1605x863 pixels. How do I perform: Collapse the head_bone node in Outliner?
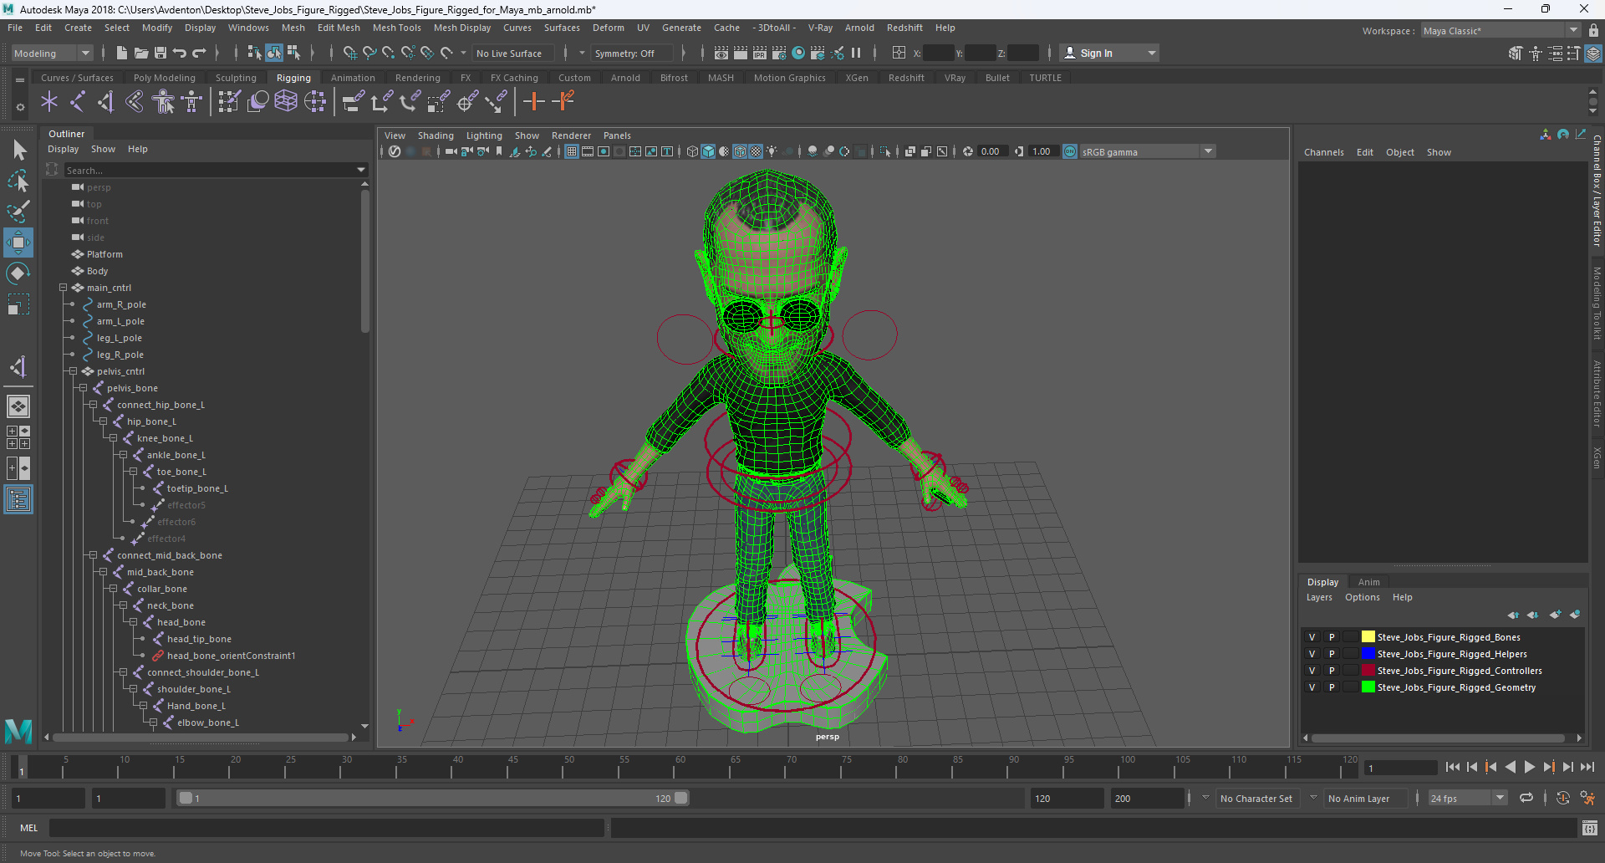[x=133, y=622]
